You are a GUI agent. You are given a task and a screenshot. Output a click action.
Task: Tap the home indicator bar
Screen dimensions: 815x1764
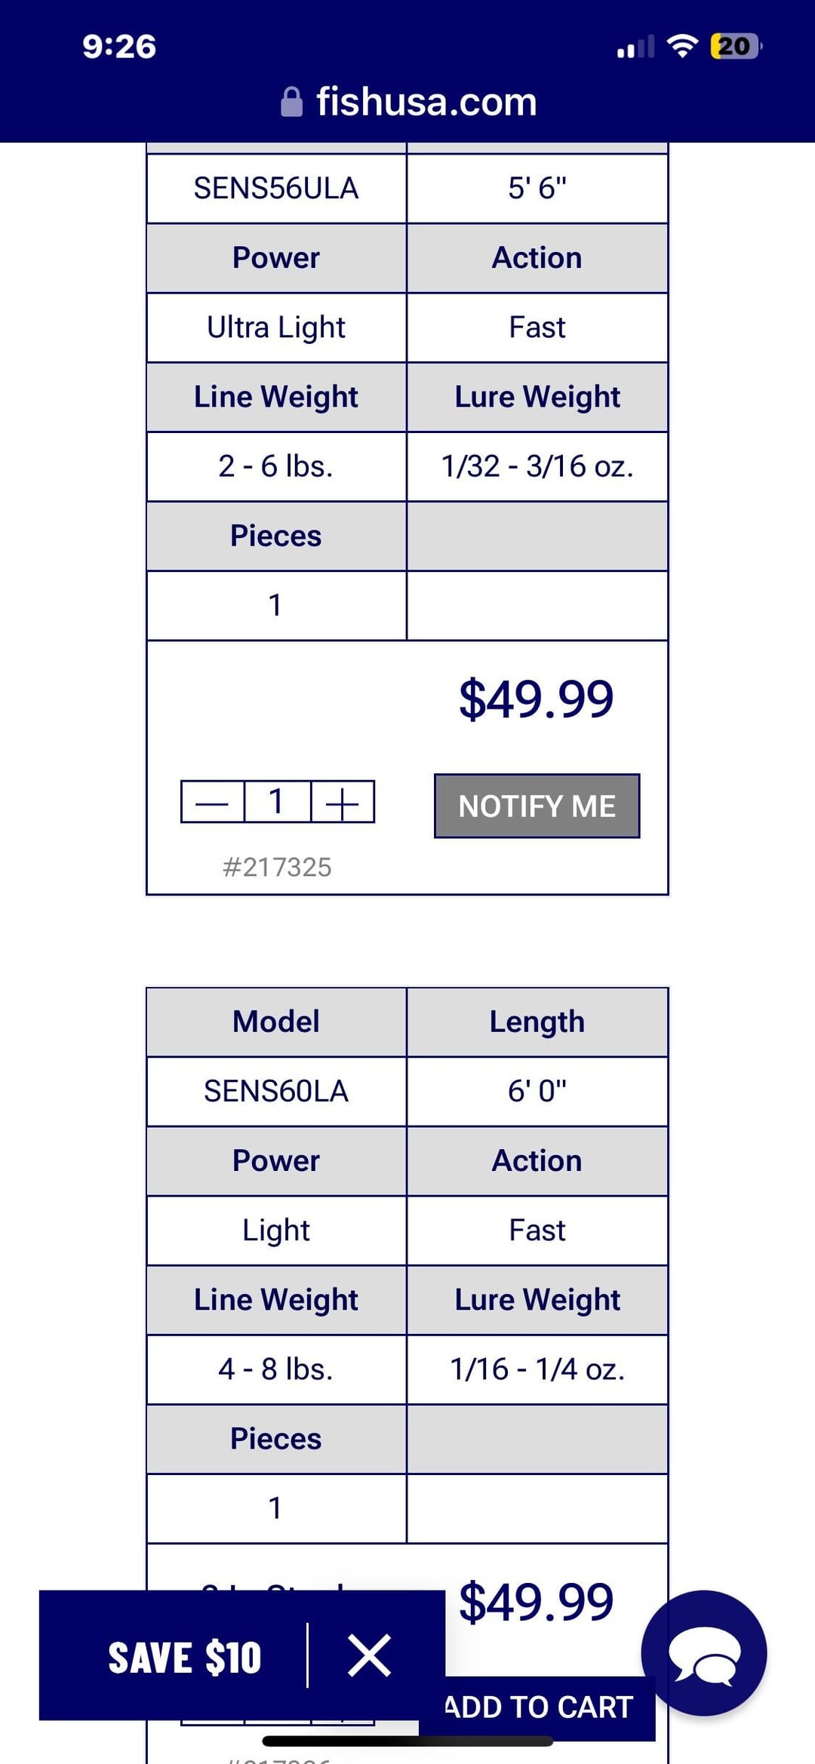(407, 1741)
